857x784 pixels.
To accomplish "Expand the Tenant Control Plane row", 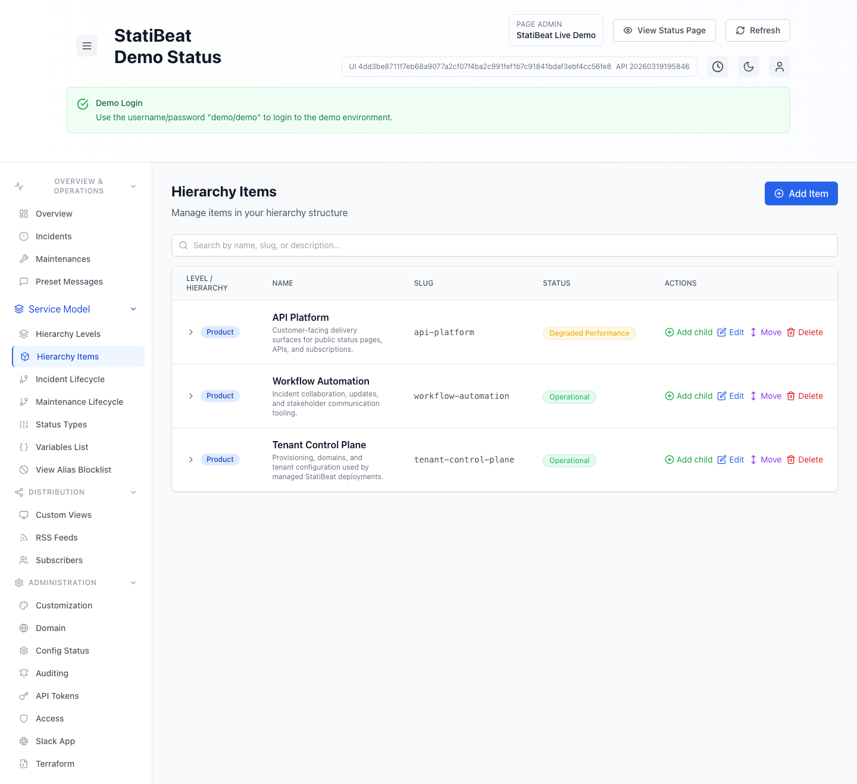I will point(191,460).
